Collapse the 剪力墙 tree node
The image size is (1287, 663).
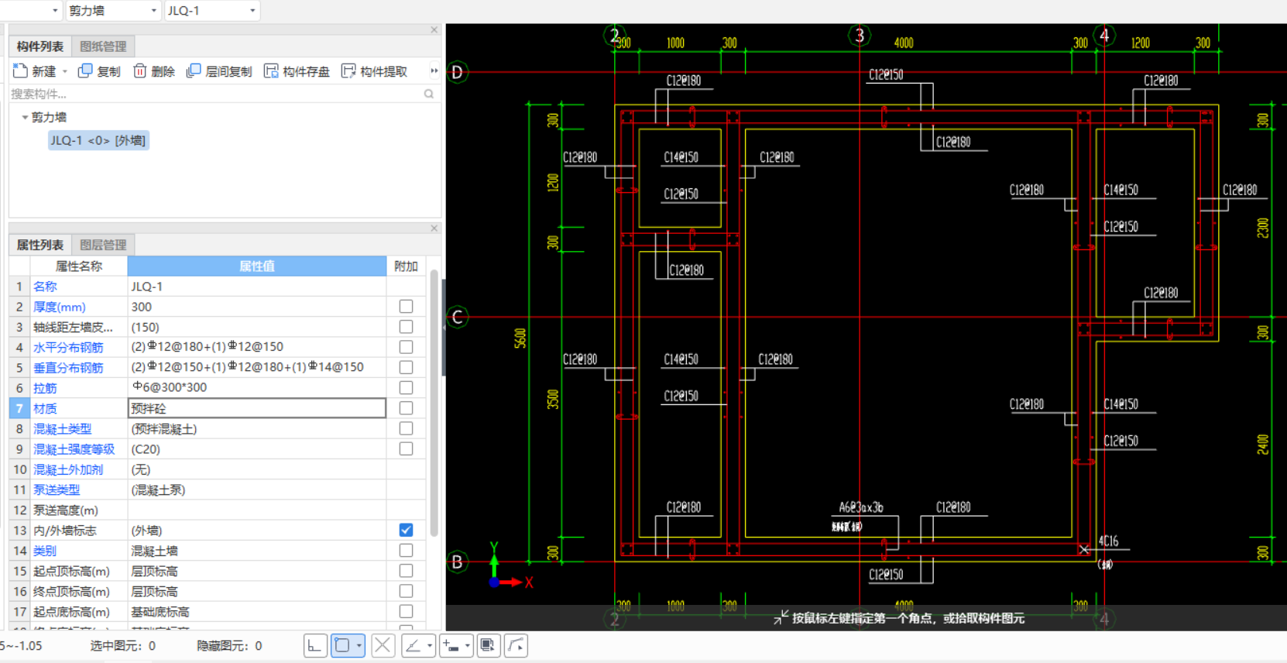pyautogui.click(x=25, y=117)
